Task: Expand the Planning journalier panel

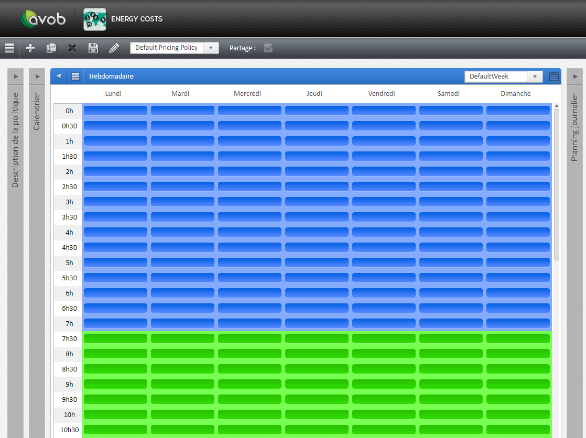Action: (x=575, y=76)
